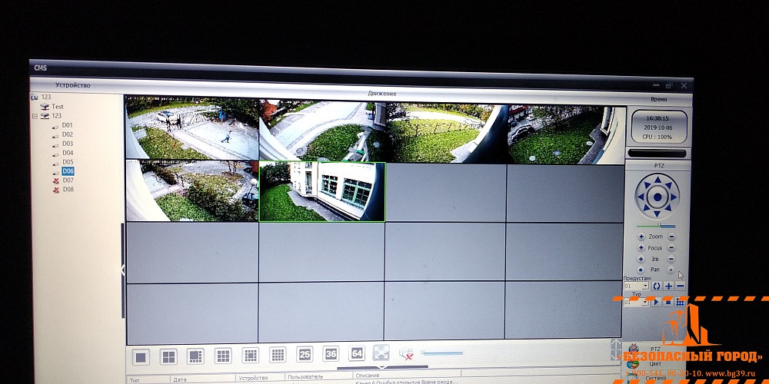Add a preset with the plus button
Image resolution: width=769 pixels, height=384 pixels.
[x=668, y=286]
